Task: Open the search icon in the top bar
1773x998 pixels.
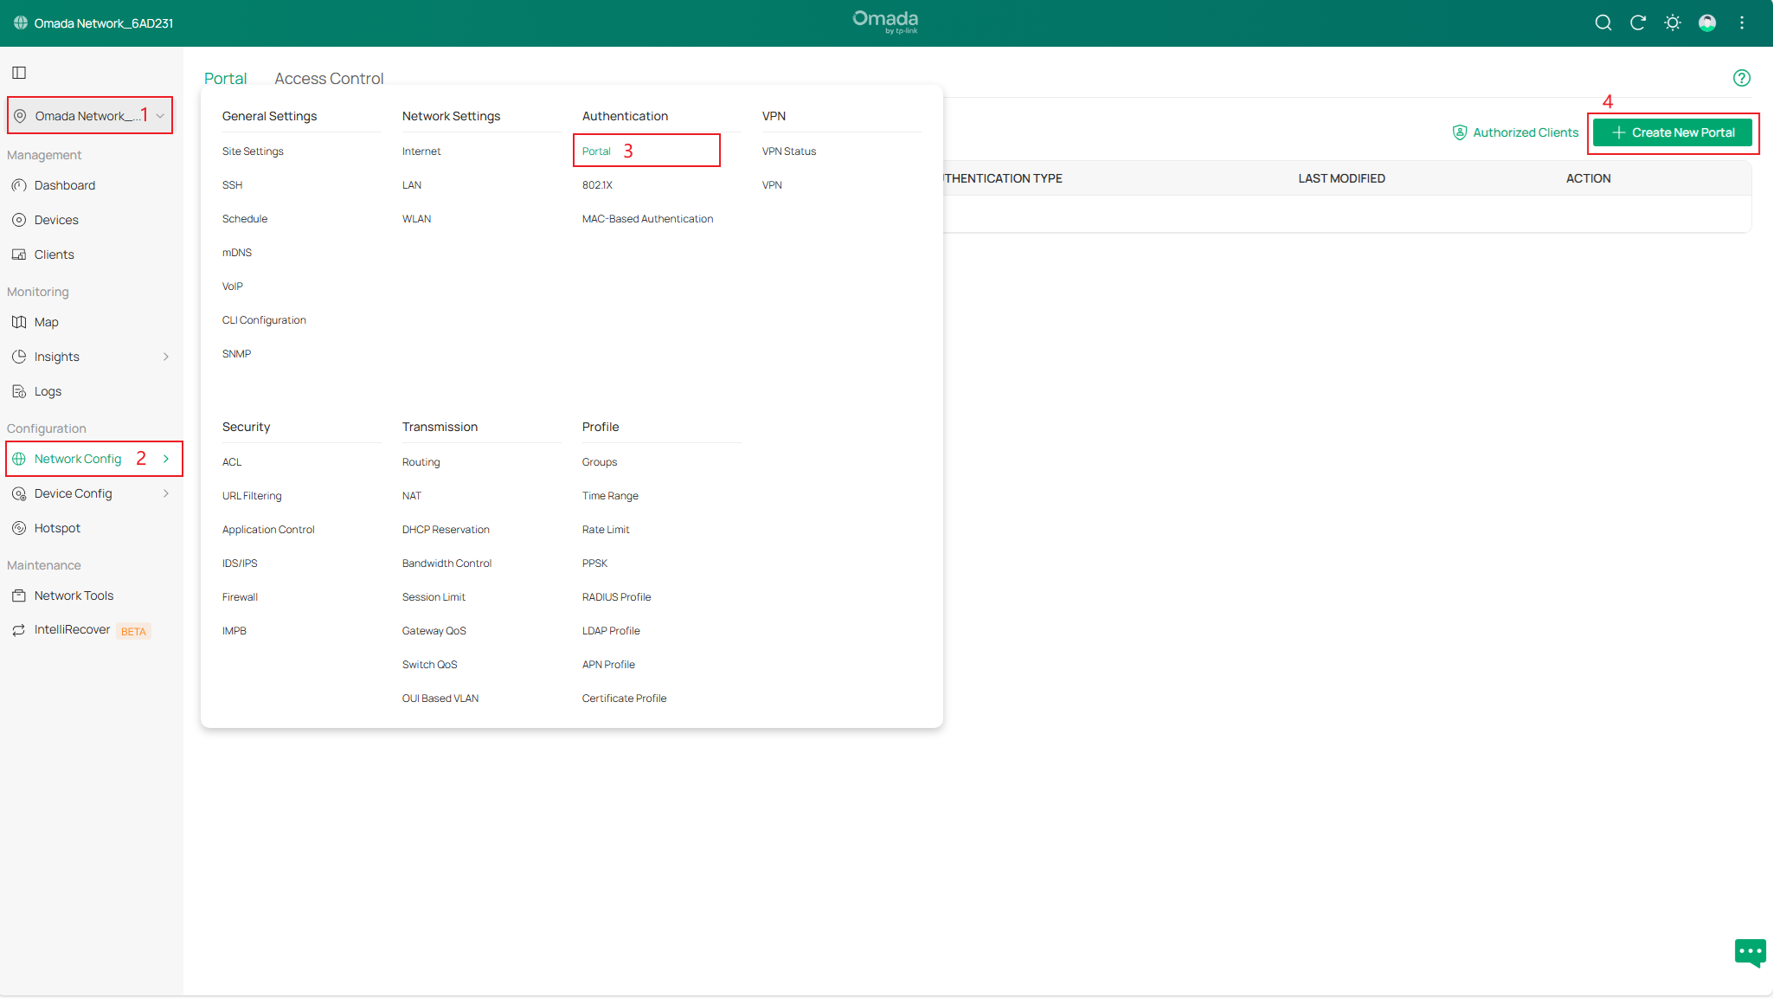Action: point(1603,23)
